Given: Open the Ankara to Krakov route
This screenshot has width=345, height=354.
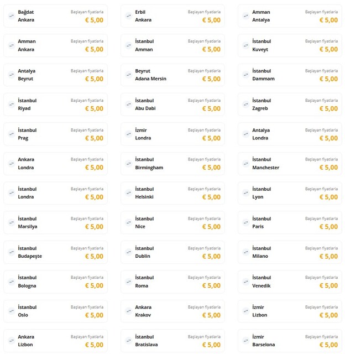Looking at the screenshot, I should point(172,311).
